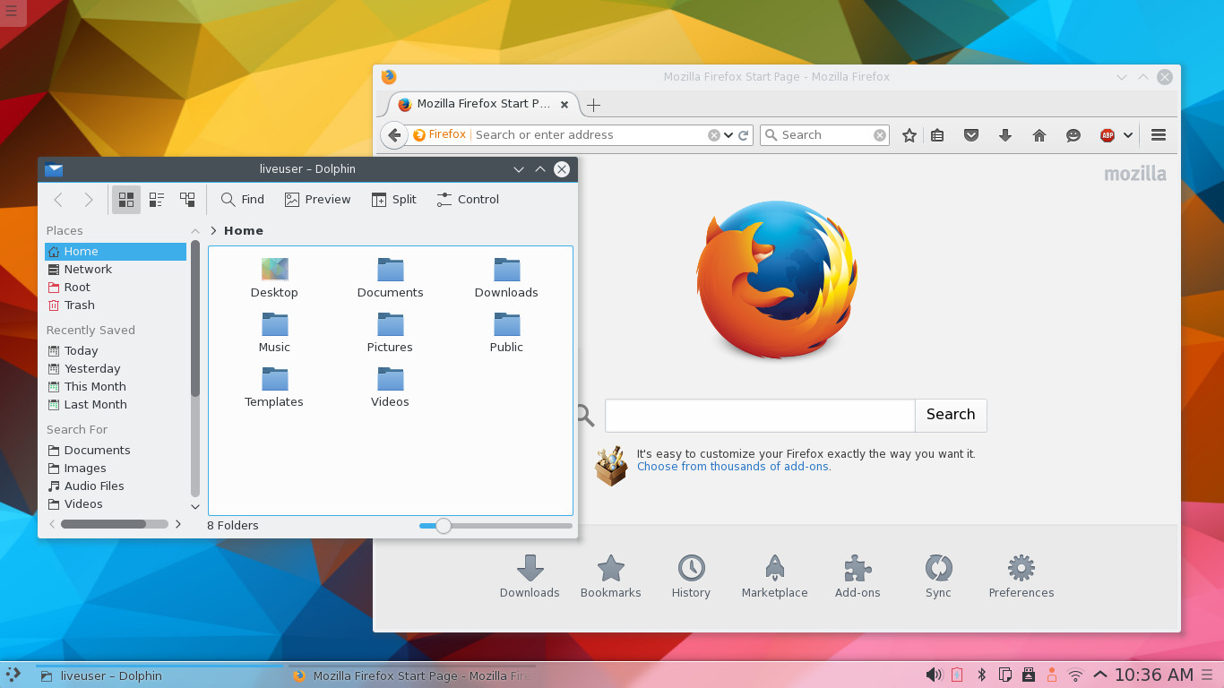Expand the breadcrumb arrow before Home
1224x688 pixels.
[213, 231]
